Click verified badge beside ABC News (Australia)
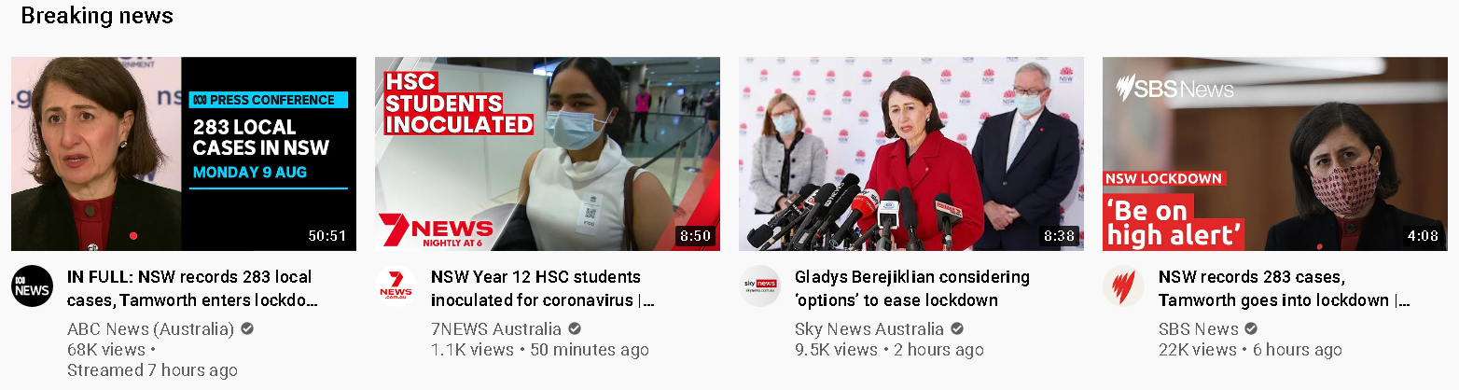 pyautogui.click(x=247, y=329)
